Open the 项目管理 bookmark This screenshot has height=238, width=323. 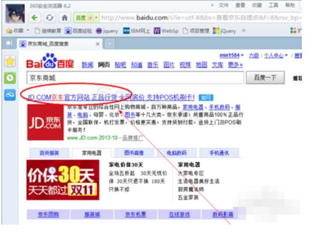tap(196, 31)
